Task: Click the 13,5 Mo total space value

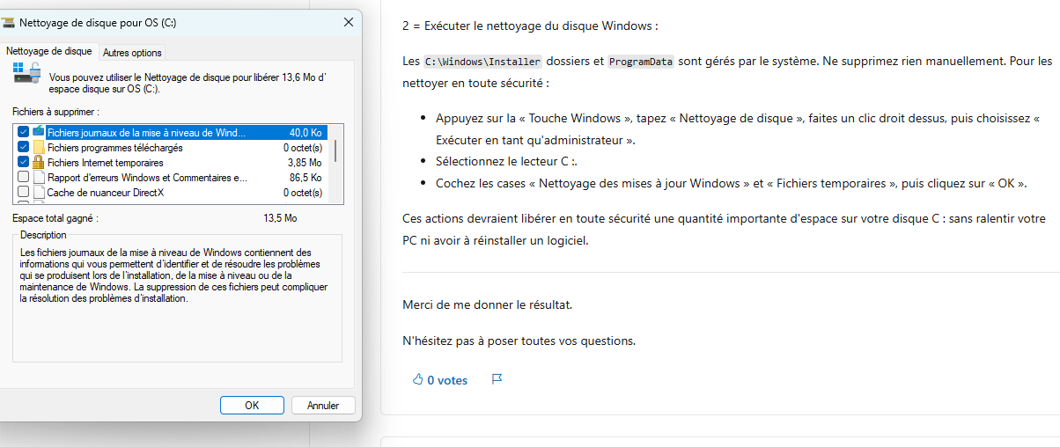Action: point(280,217)
